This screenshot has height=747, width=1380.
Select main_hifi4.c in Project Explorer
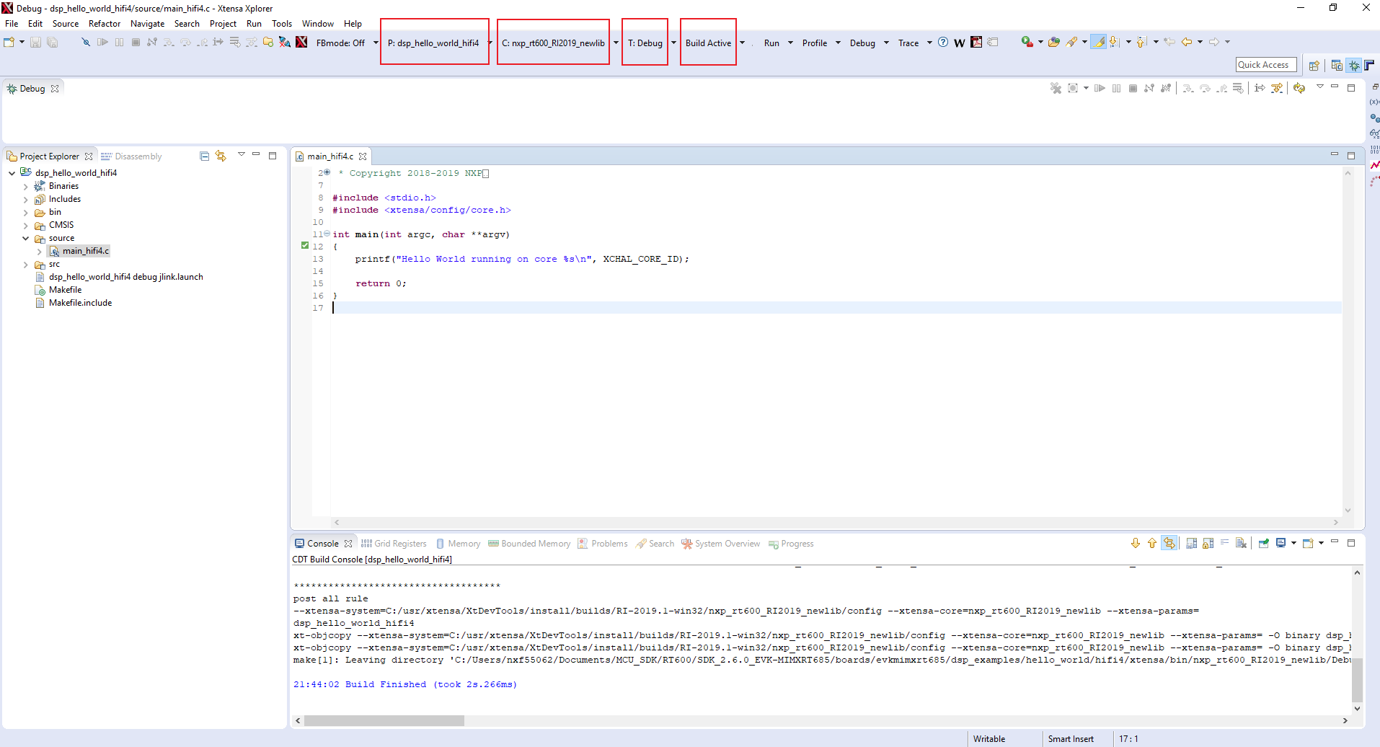pos(79,251)
